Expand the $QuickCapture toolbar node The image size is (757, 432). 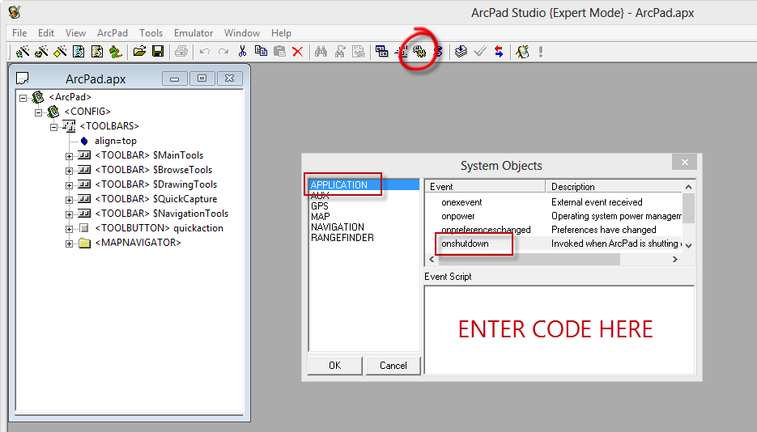(x=69, y=200)
